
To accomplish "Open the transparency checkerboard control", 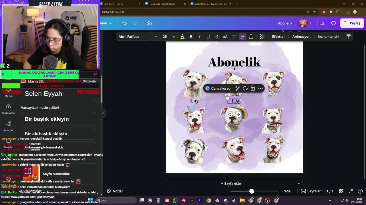I will pos(262,37).
